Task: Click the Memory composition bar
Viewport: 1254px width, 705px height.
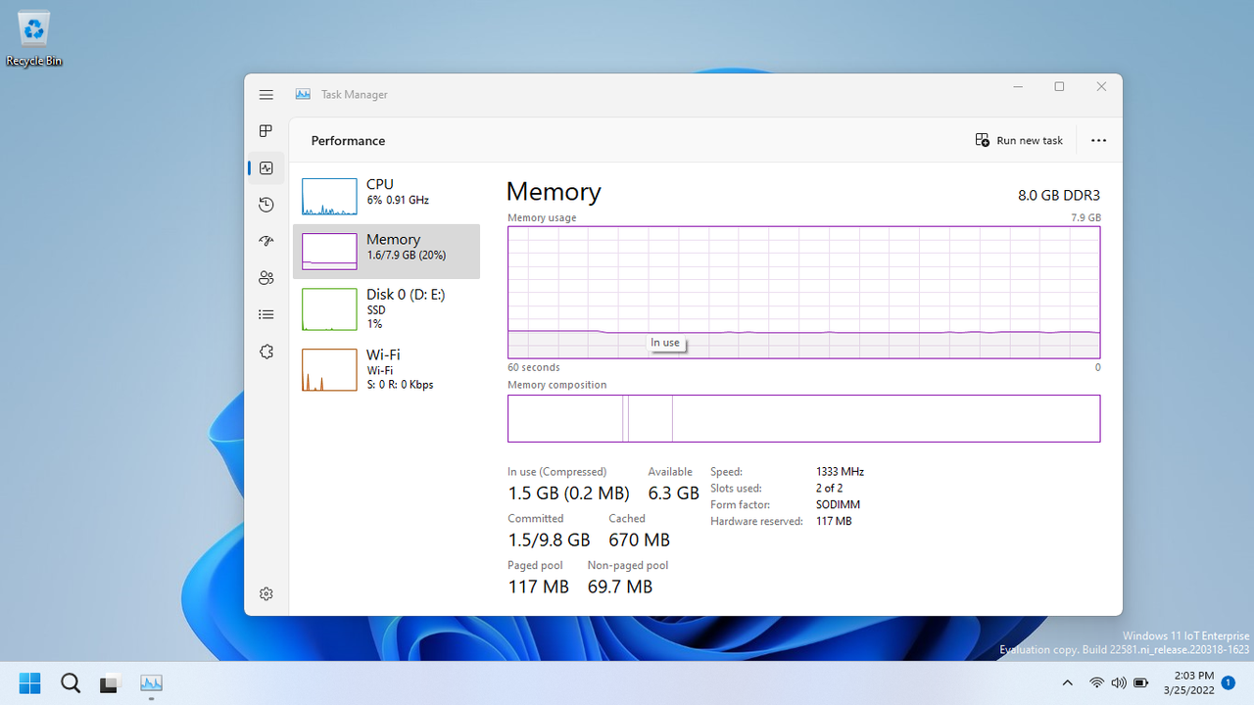Action: point(803,418)
